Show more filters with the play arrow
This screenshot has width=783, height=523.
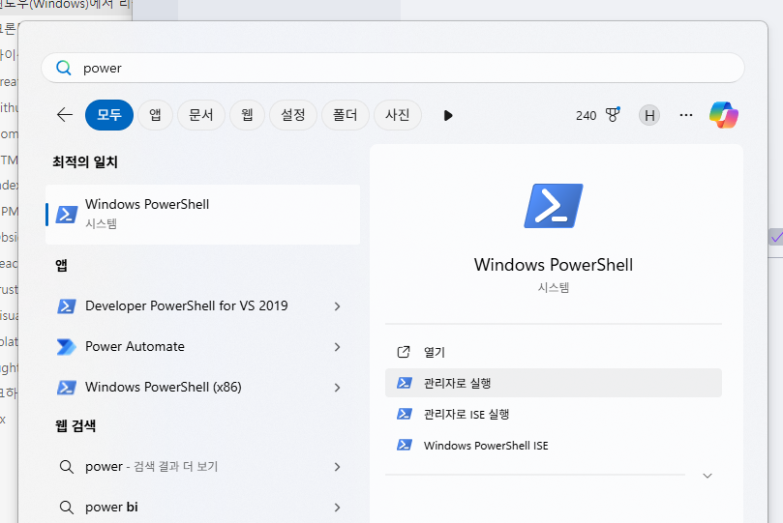coord(448,116)
